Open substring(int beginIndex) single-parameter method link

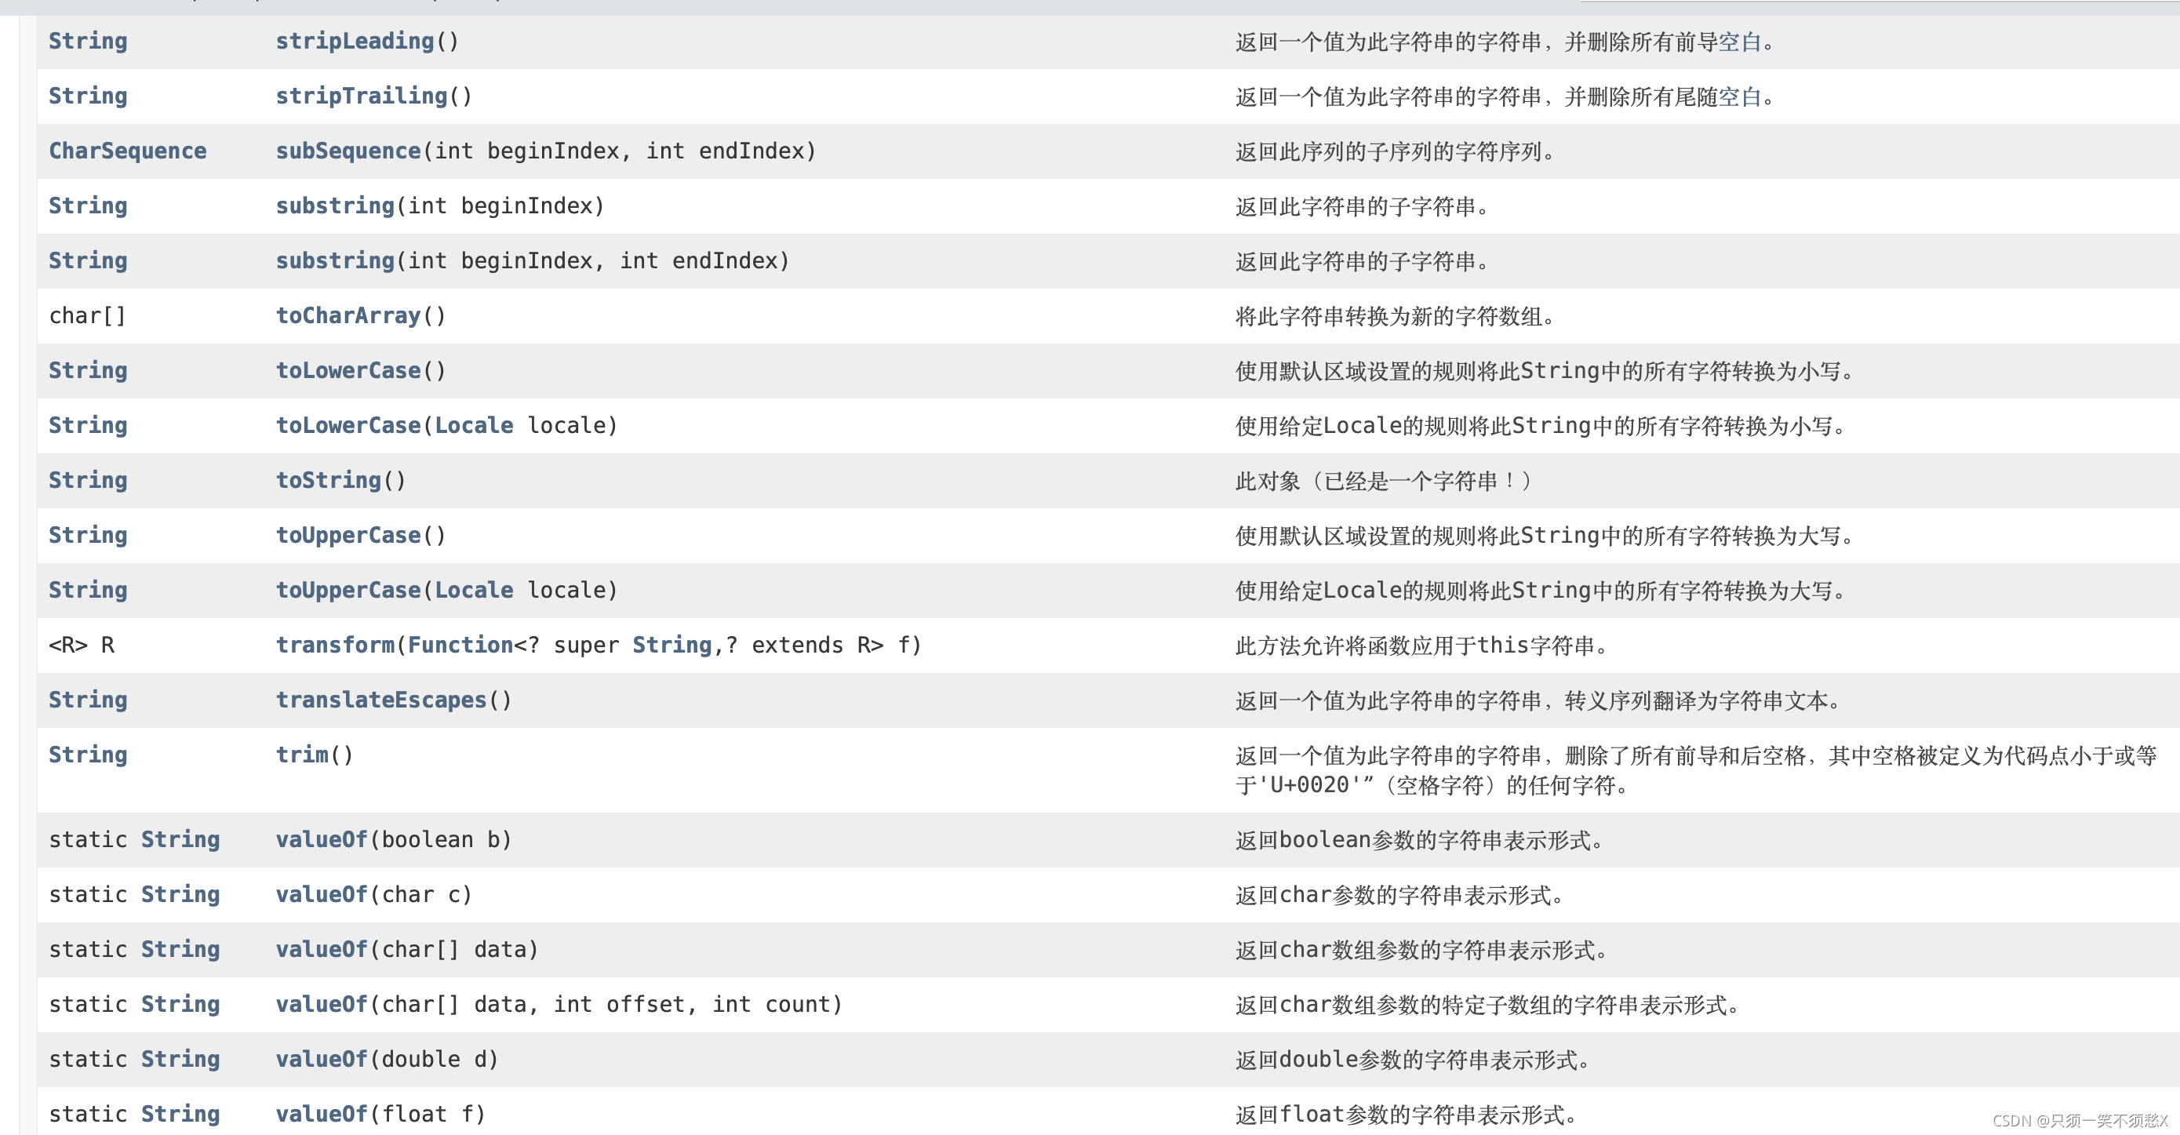click(334, 206)
